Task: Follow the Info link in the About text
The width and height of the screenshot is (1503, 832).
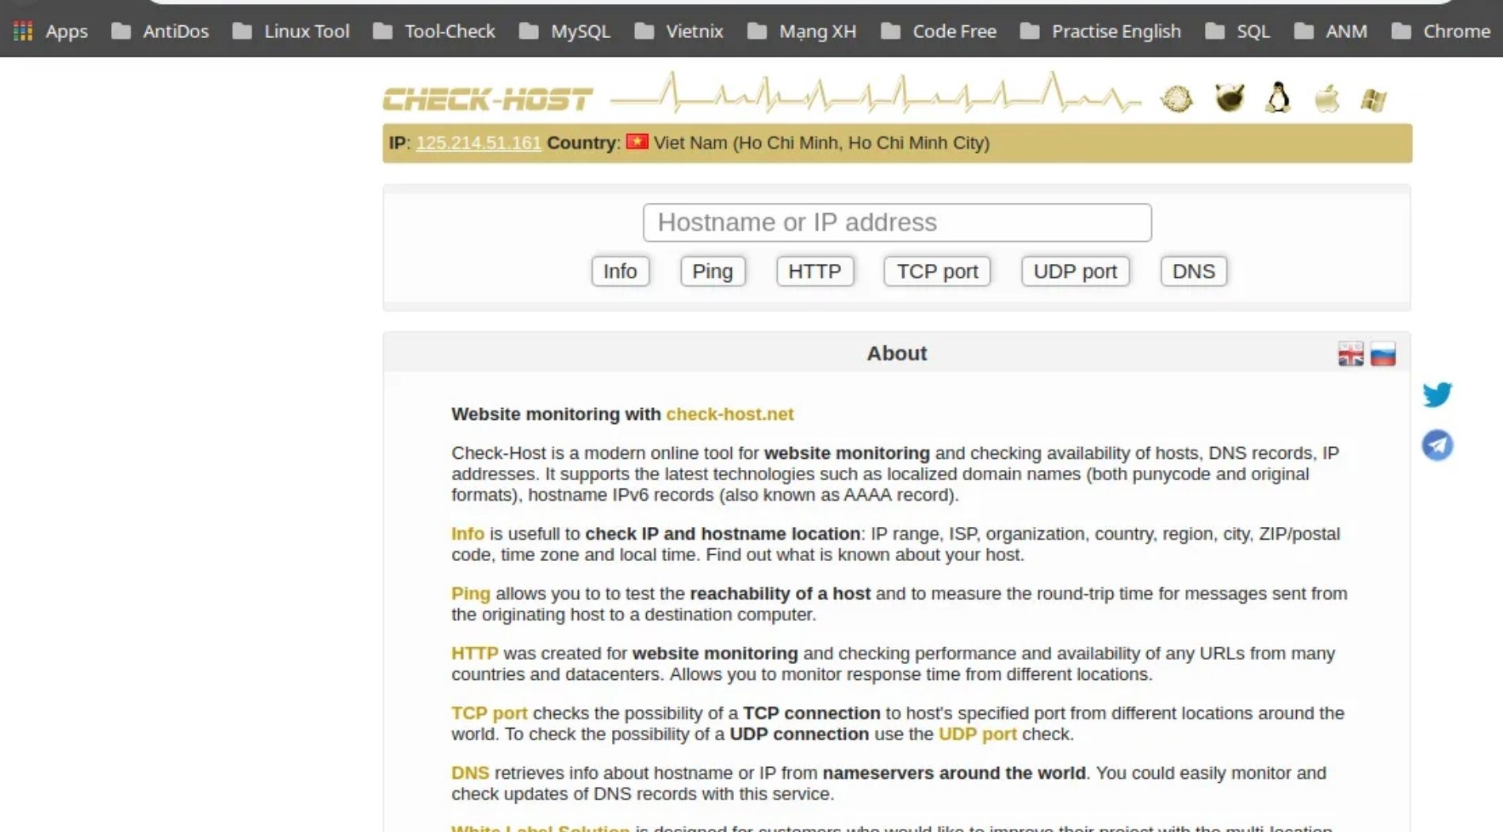Action: coord(468,533)
